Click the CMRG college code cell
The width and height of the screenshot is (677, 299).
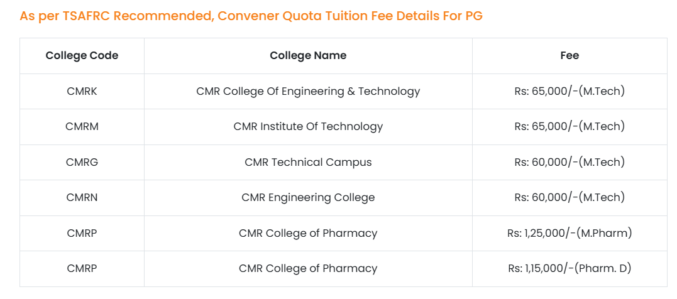[x=82, y=162]
